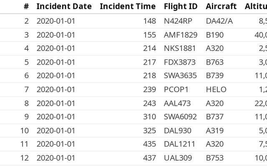This screenshot has height=166, width=267.
Task: Select the HELO aircraft cell
Action: pyautogui.click(x=216, y=89)
